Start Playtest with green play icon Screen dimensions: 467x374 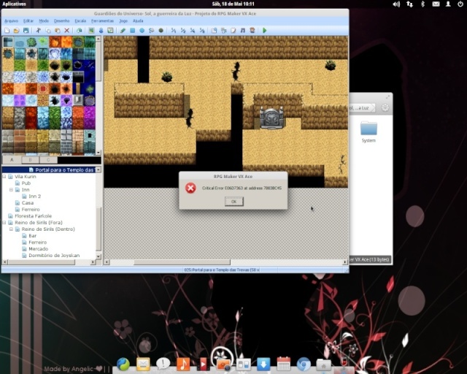click(264, 31)
